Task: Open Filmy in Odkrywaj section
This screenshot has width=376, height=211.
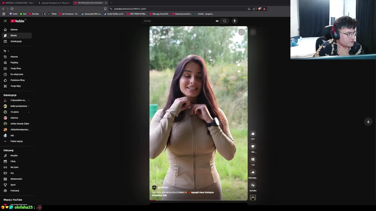Action: pyautogui.click(x=16, y=161)
